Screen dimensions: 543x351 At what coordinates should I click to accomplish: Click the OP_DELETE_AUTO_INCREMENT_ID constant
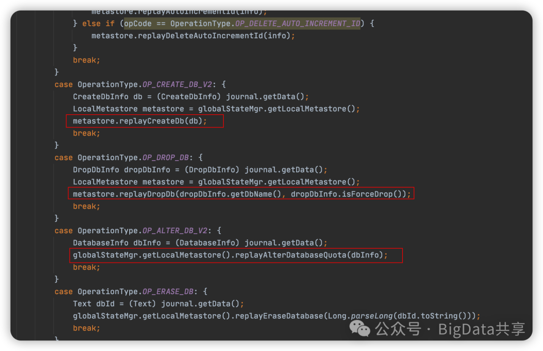click(298, 24)
